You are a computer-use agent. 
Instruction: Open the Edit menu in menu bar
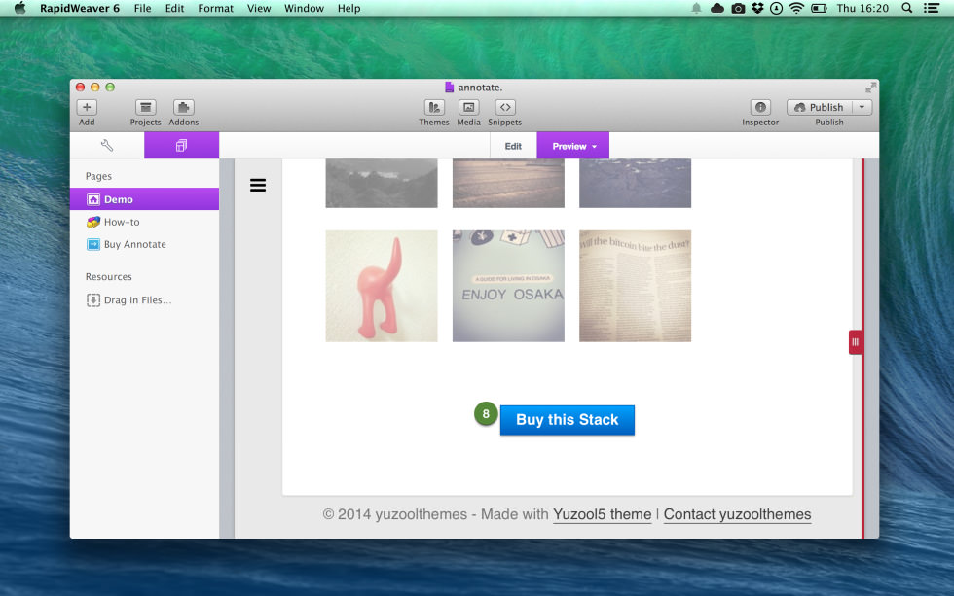[174, 8]
